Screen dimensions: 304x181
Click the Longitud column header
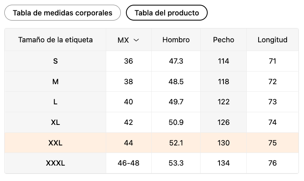(272, 40)
